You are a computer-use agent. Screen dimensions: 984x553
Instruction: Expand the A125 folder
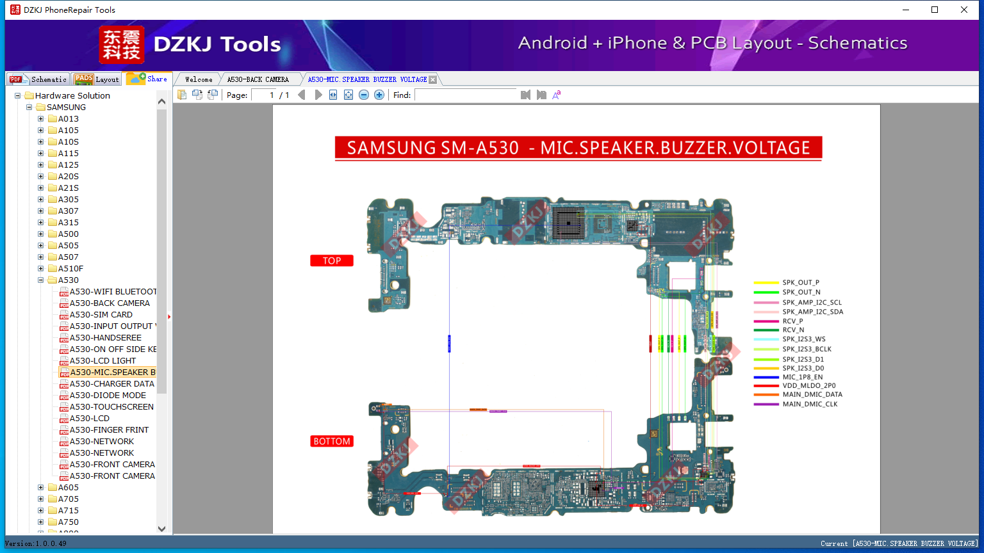click(41, 165)
